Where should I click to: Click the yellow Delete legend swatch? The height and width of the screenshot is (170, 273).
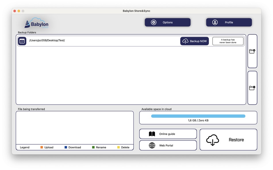point(119,147)
